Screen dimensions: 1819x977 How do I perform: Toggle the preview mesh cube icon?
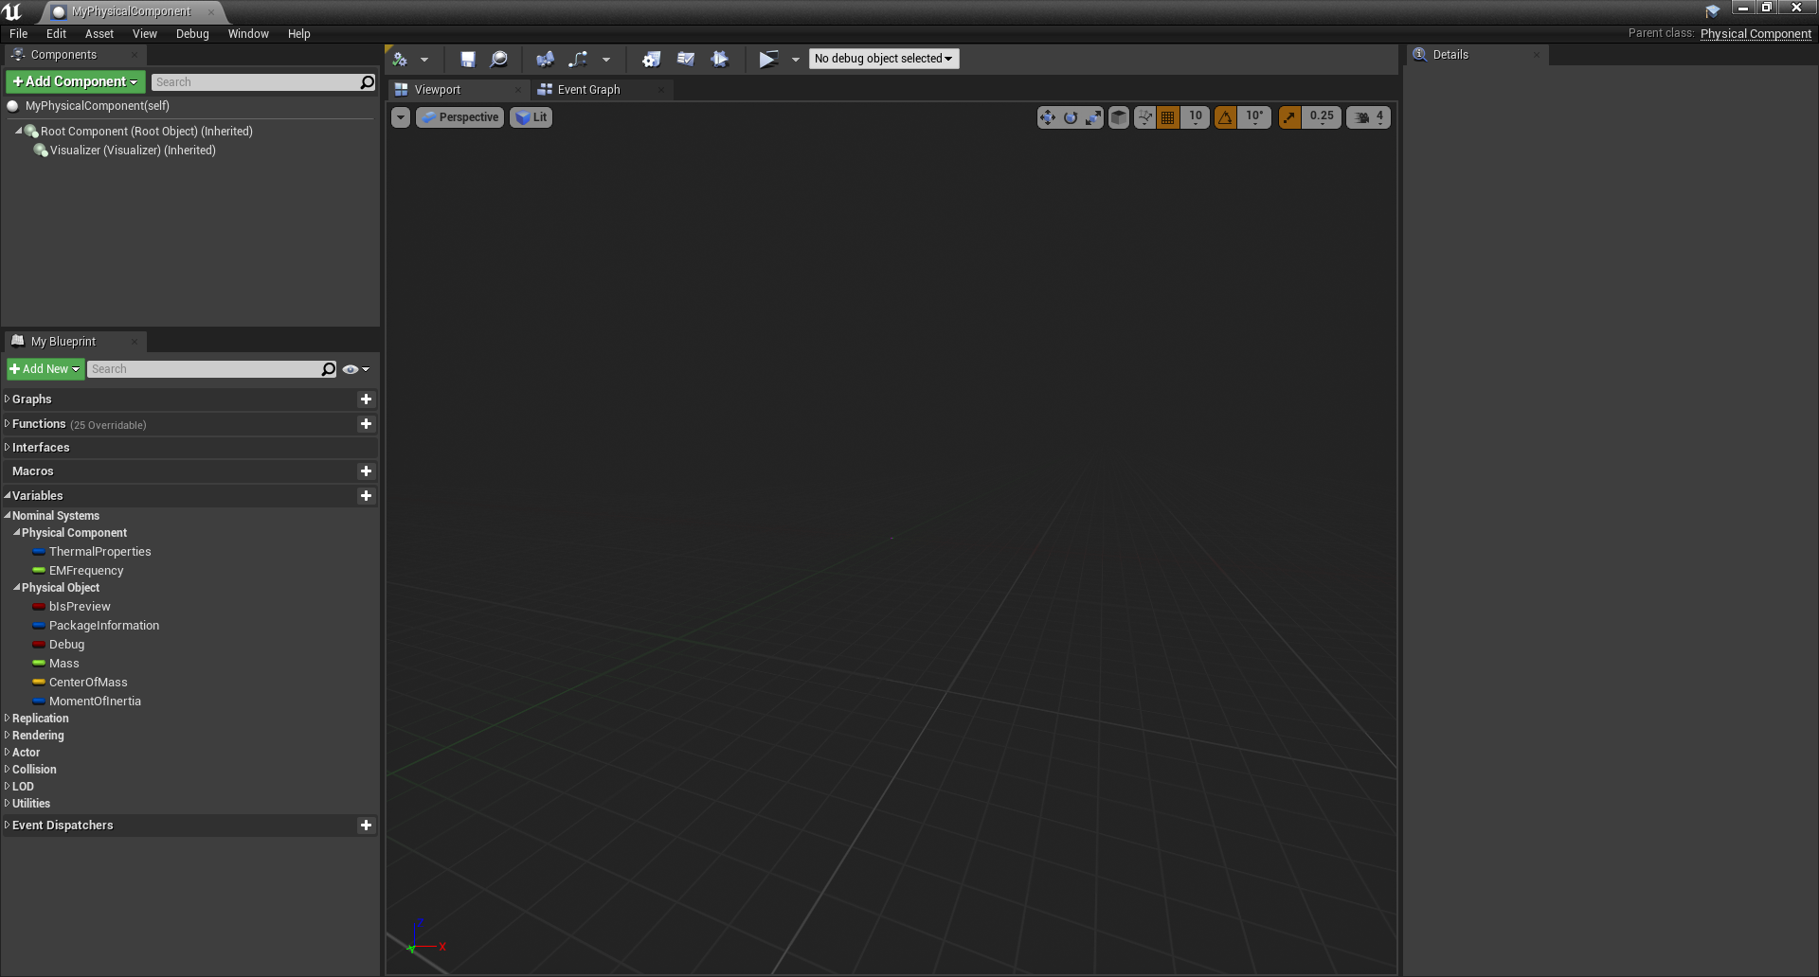(1119, 117)
